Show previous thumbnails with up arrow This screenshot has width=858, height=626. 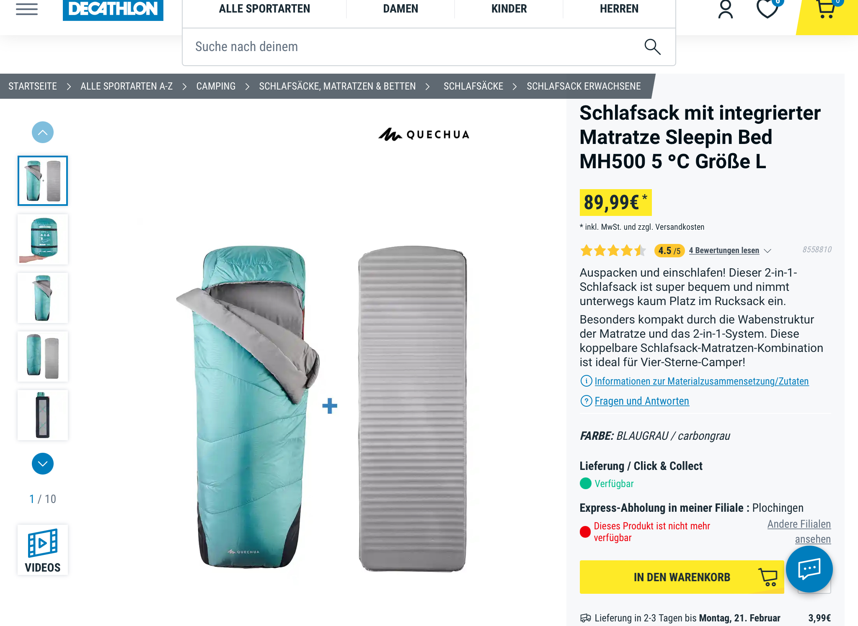(x=43, y=132)
